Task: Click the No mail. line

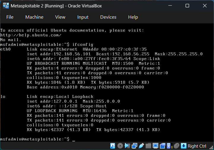Action: (11, 40)
